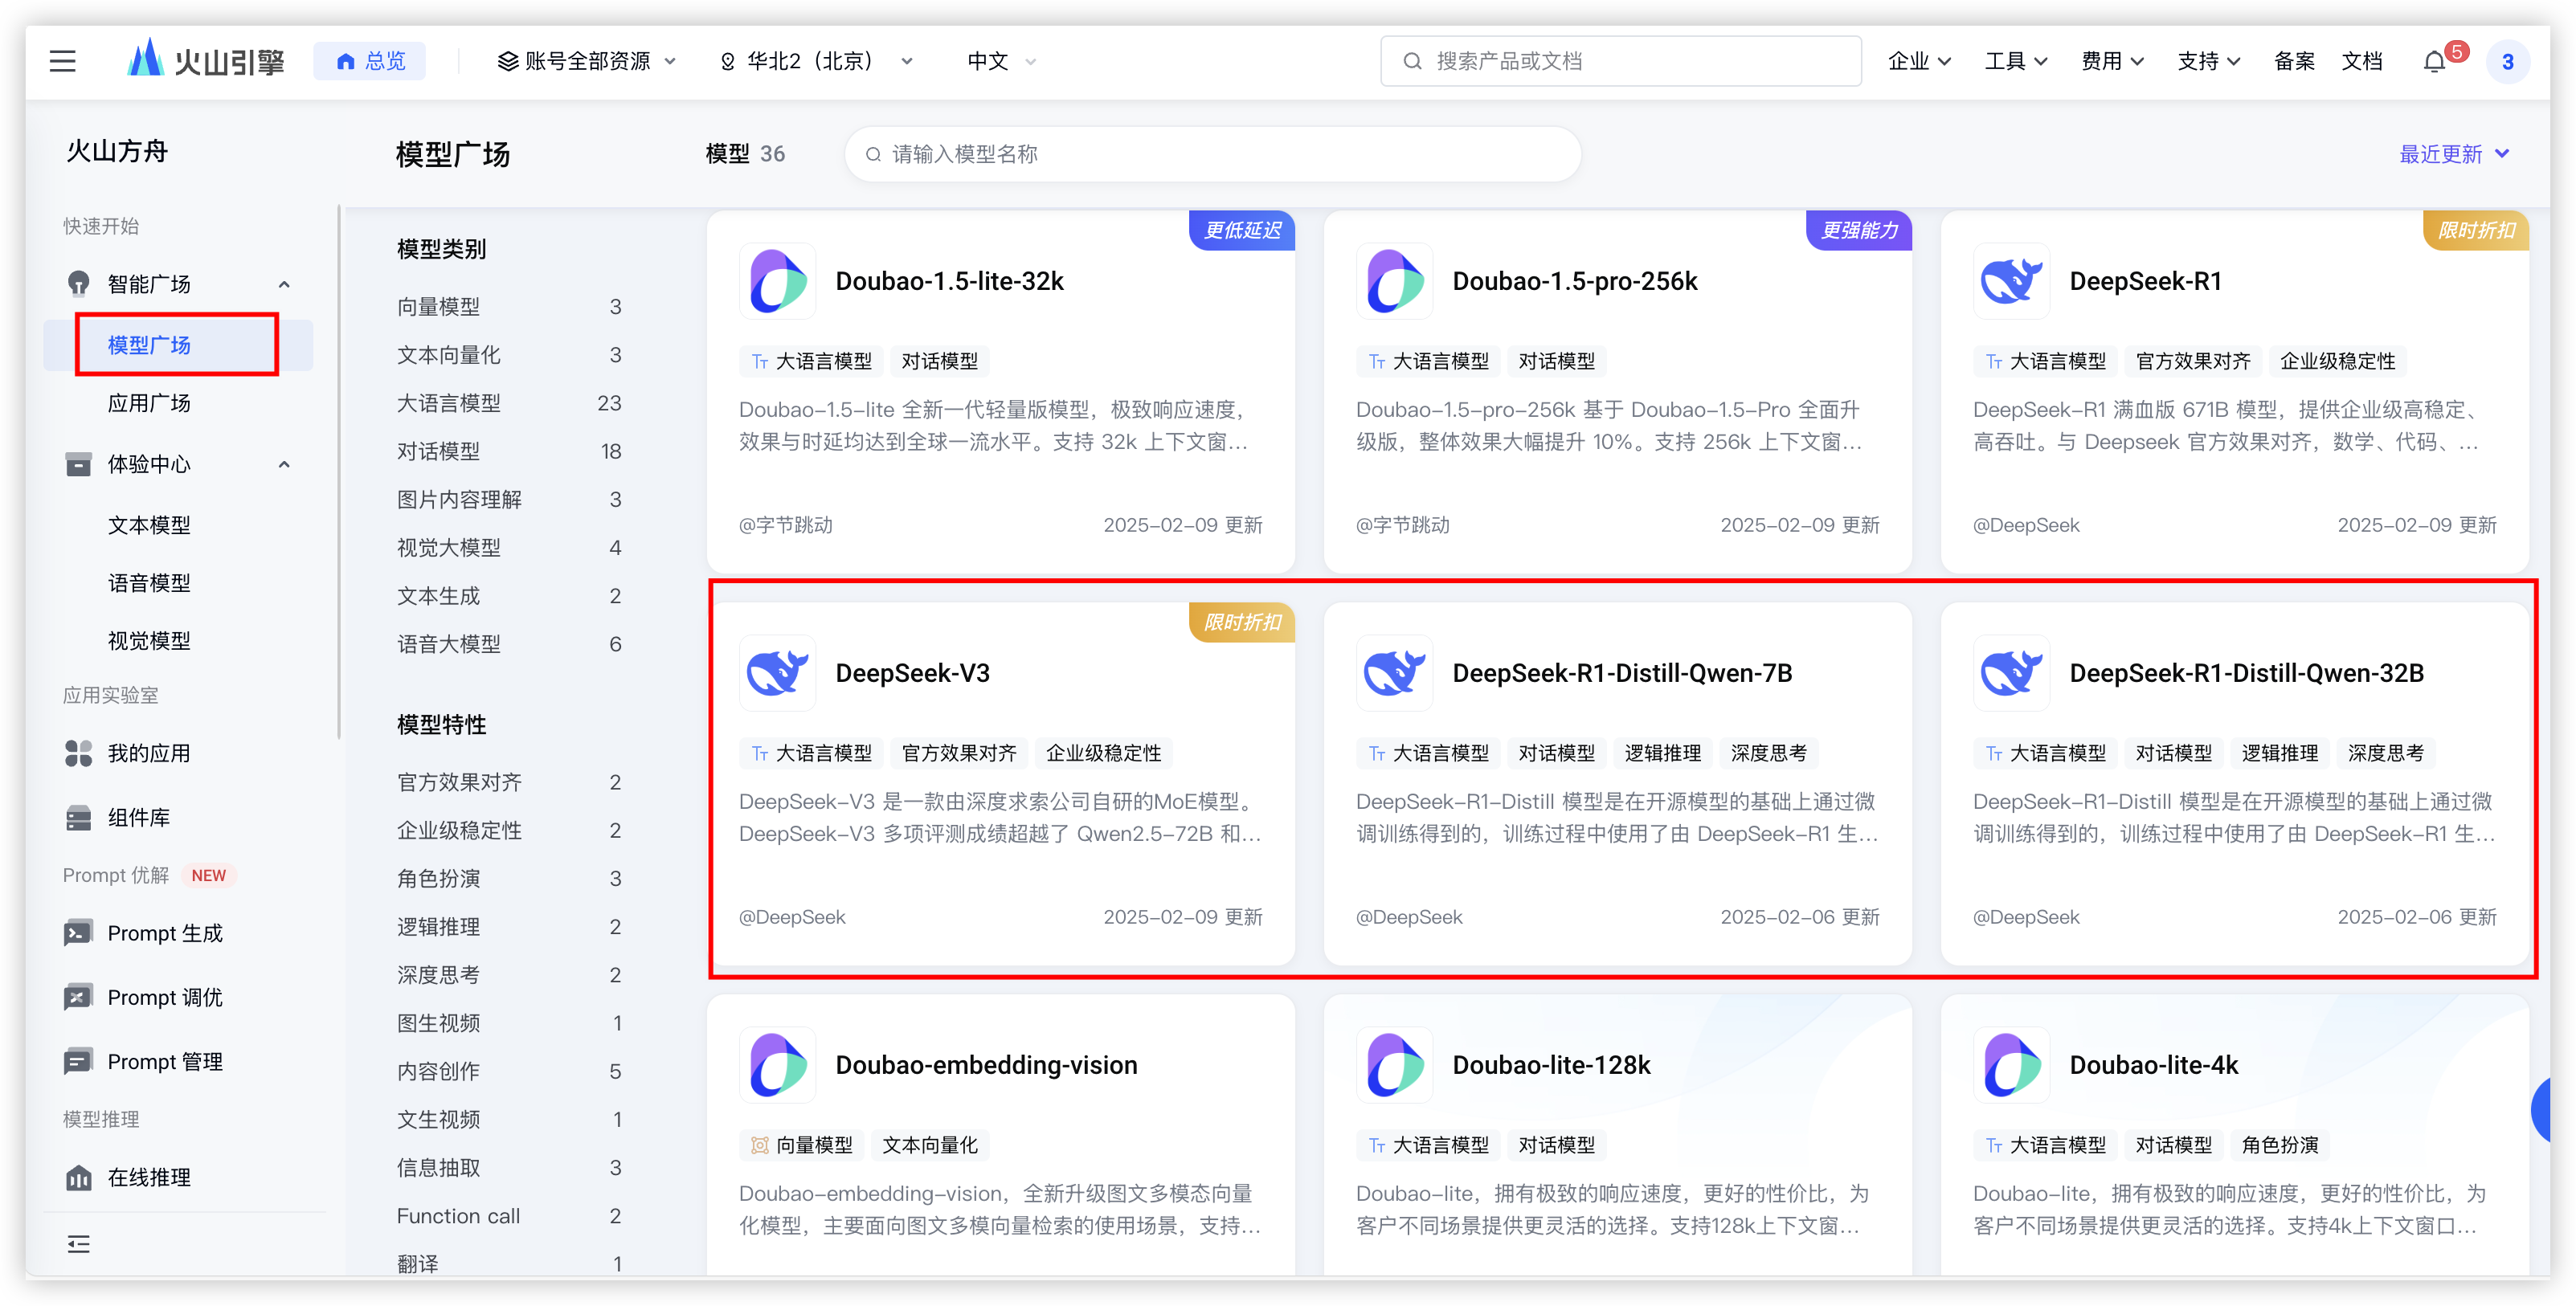Open 组件库 in the sidebar
This screenshot has height=1306, width=2576.
[x=138, y=817]
